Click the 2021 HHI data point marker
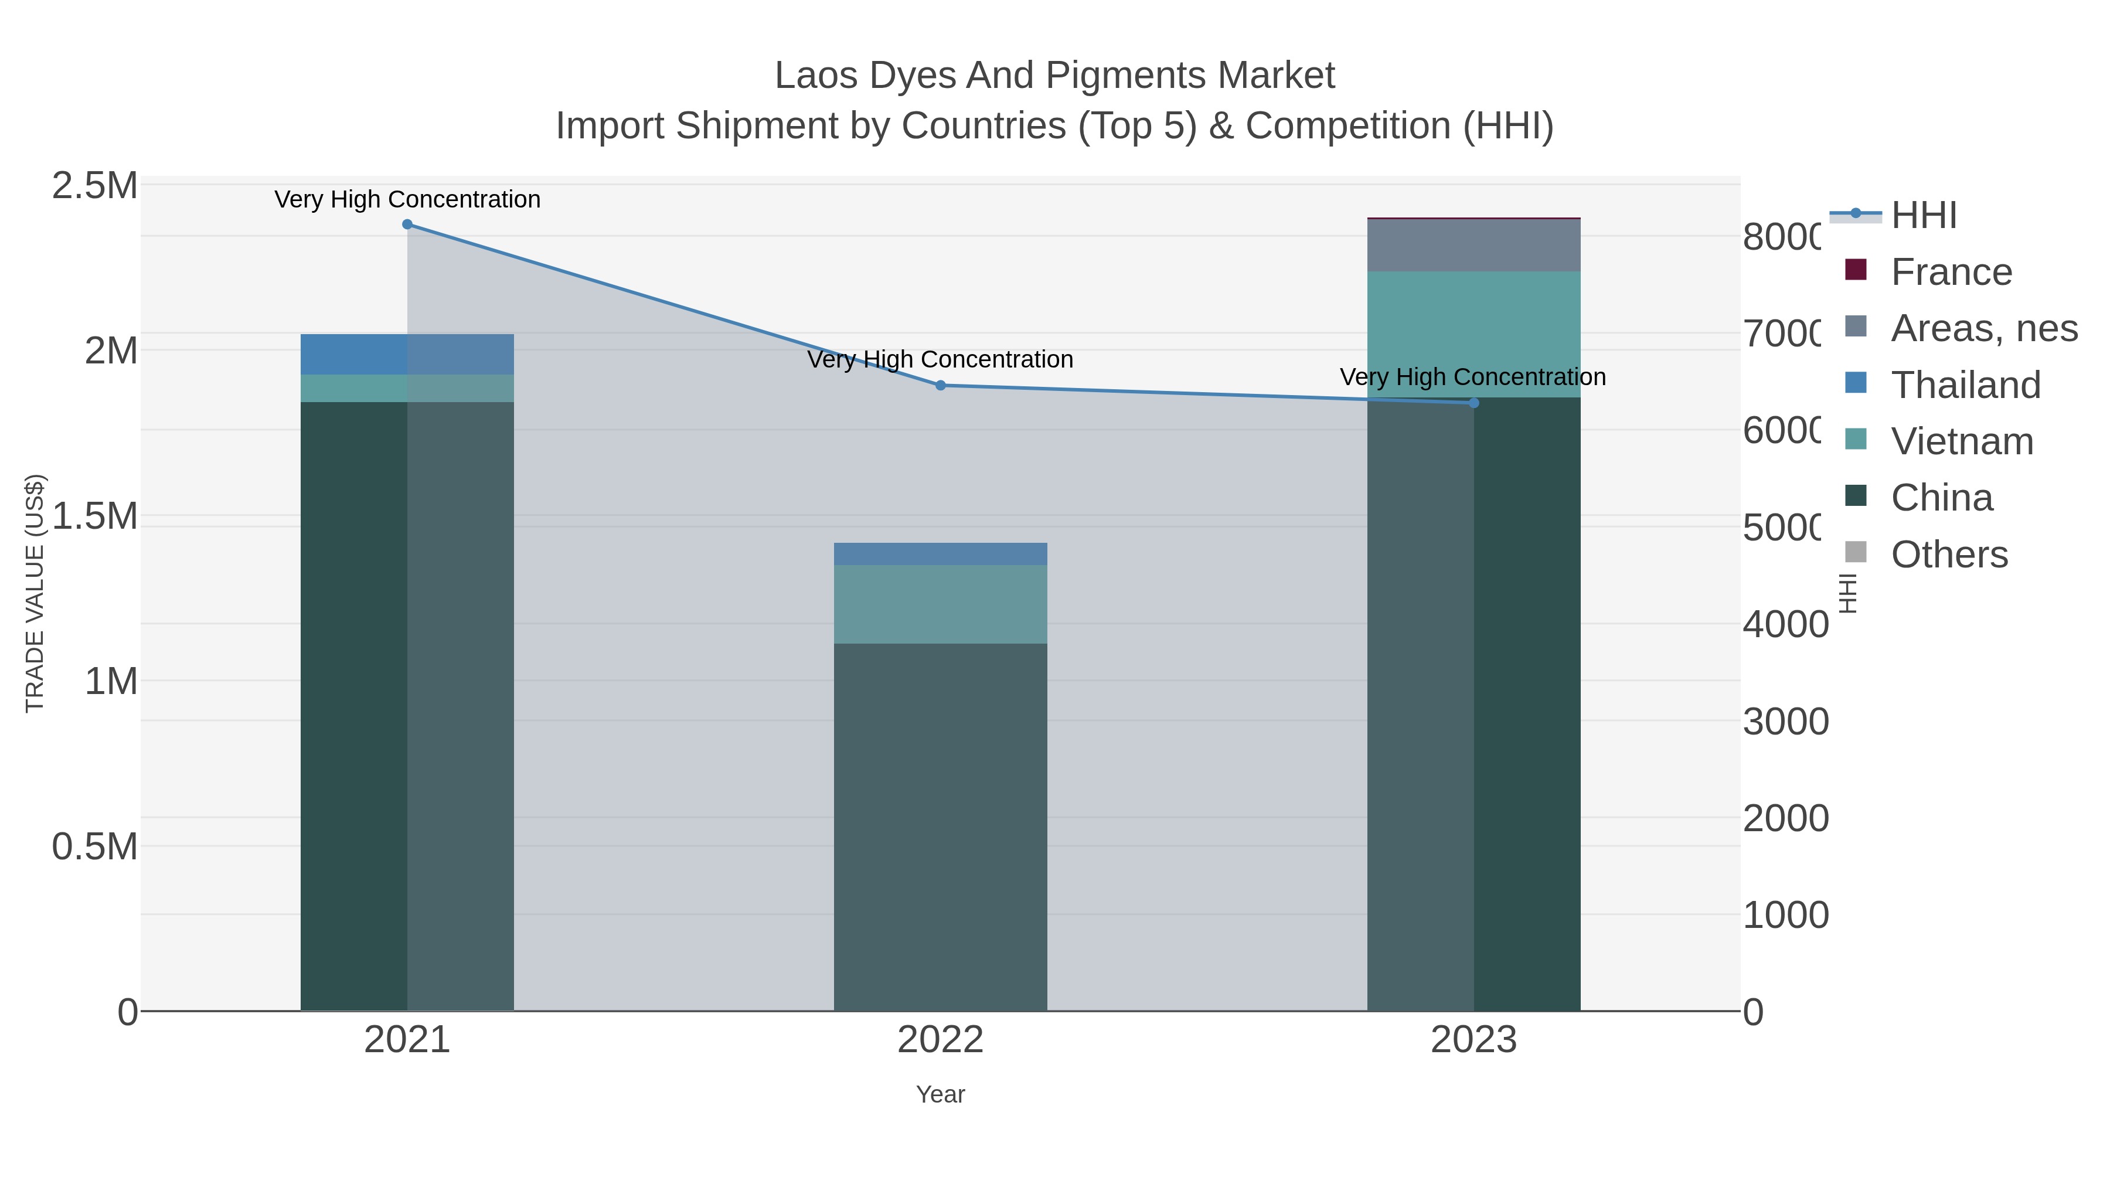The image size is (2110, 1187). 407,225
